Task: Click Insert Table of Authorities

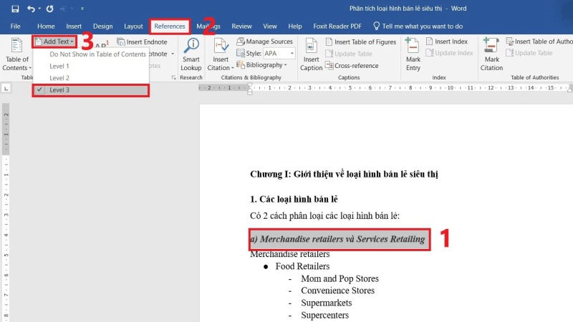Action: pyautogui.click(x=539, y=42)
